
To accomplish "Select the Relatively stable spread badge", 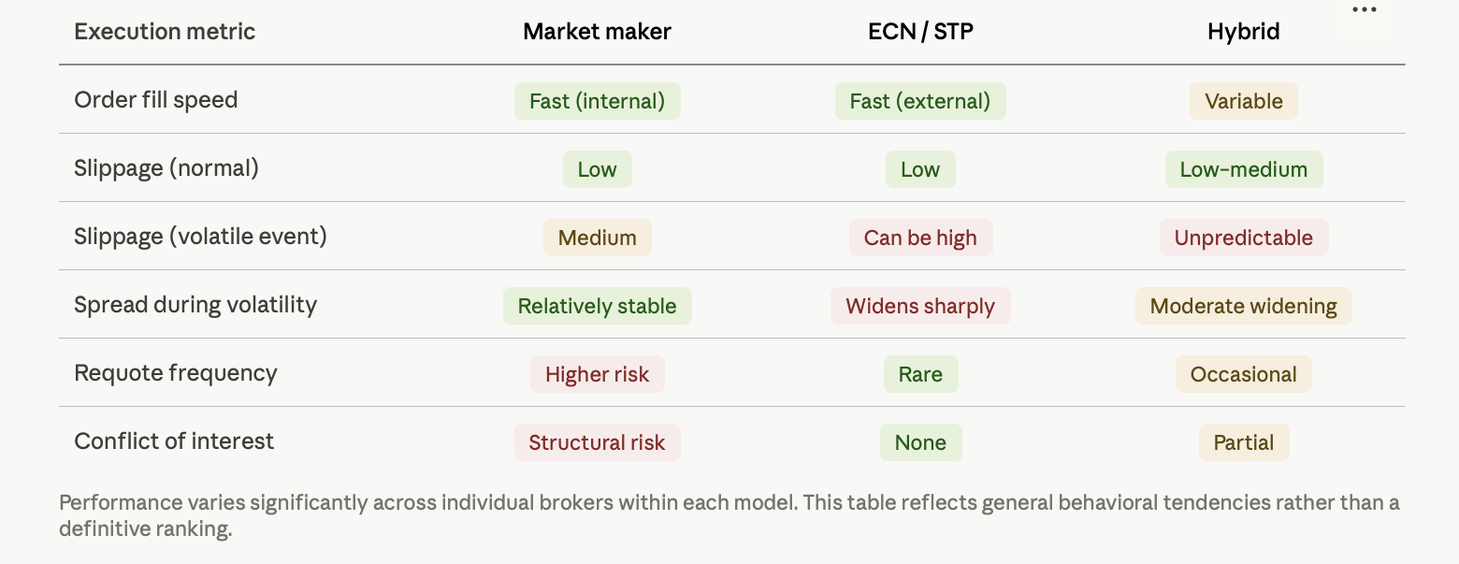I will coord(597,306).
